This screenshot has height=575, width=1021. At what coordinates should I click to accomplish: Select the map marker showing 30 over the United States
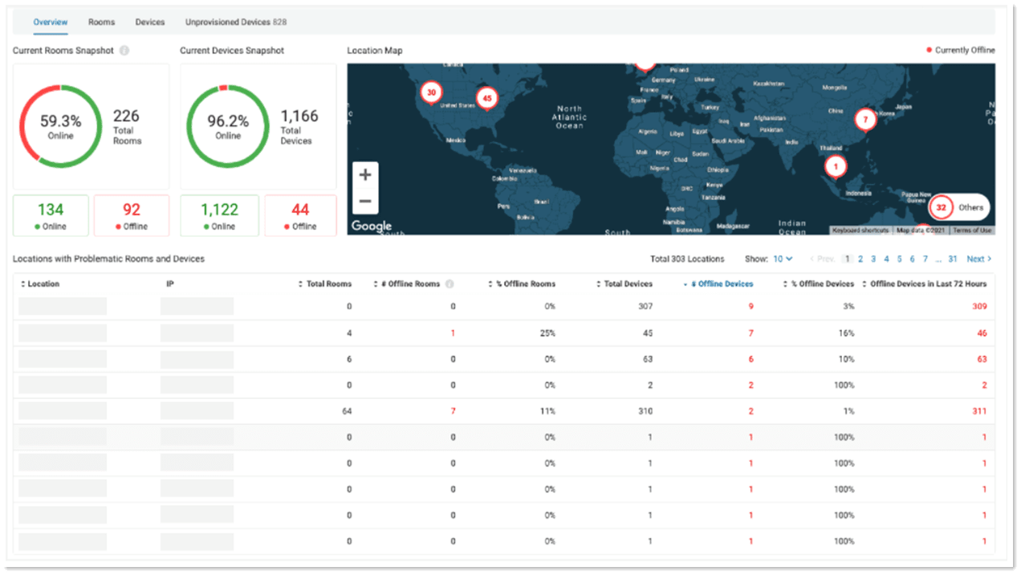pos(432,93)
